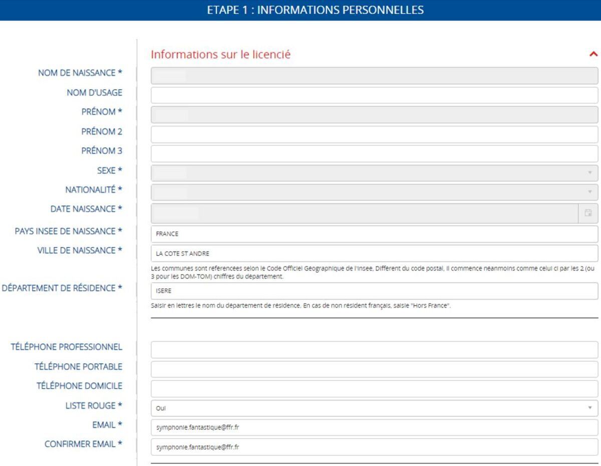
Task: Select the Prénom 3 text field
Action: pyautogui.click(x=374, y=153)
